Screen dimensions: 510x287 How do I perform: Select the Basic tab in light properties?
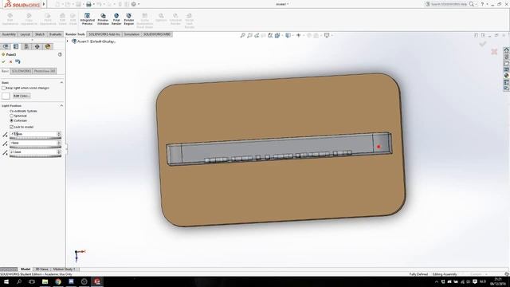[5, 71]
